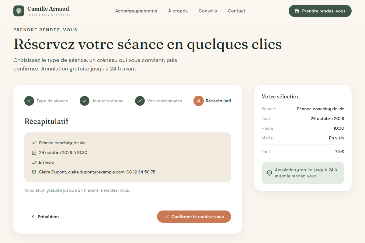Click the calendar-clock icon beside 29 octobre 2026 à 10:30
The width and height of the screenshot is (365, 243).
[x=34, y=152]
